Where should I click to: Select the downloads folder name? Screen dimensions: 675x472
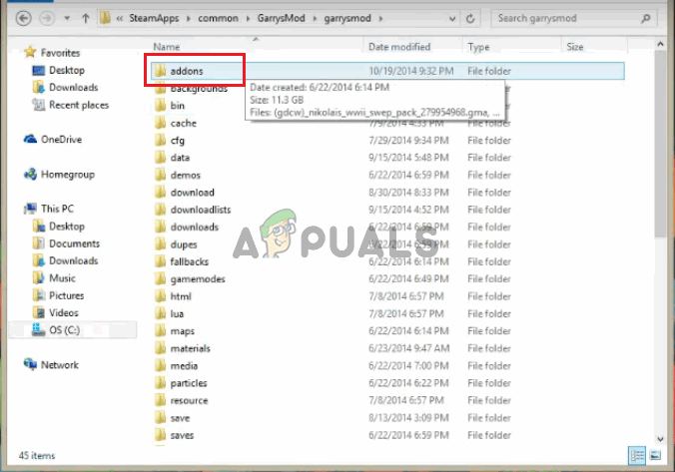pyautogui.click(x=195, y=227)
